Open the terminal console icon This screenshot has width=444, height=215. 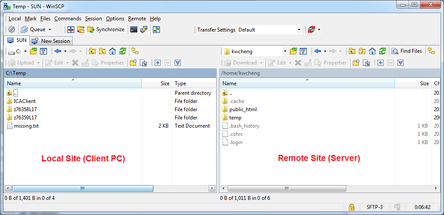(x=134, y=29)
